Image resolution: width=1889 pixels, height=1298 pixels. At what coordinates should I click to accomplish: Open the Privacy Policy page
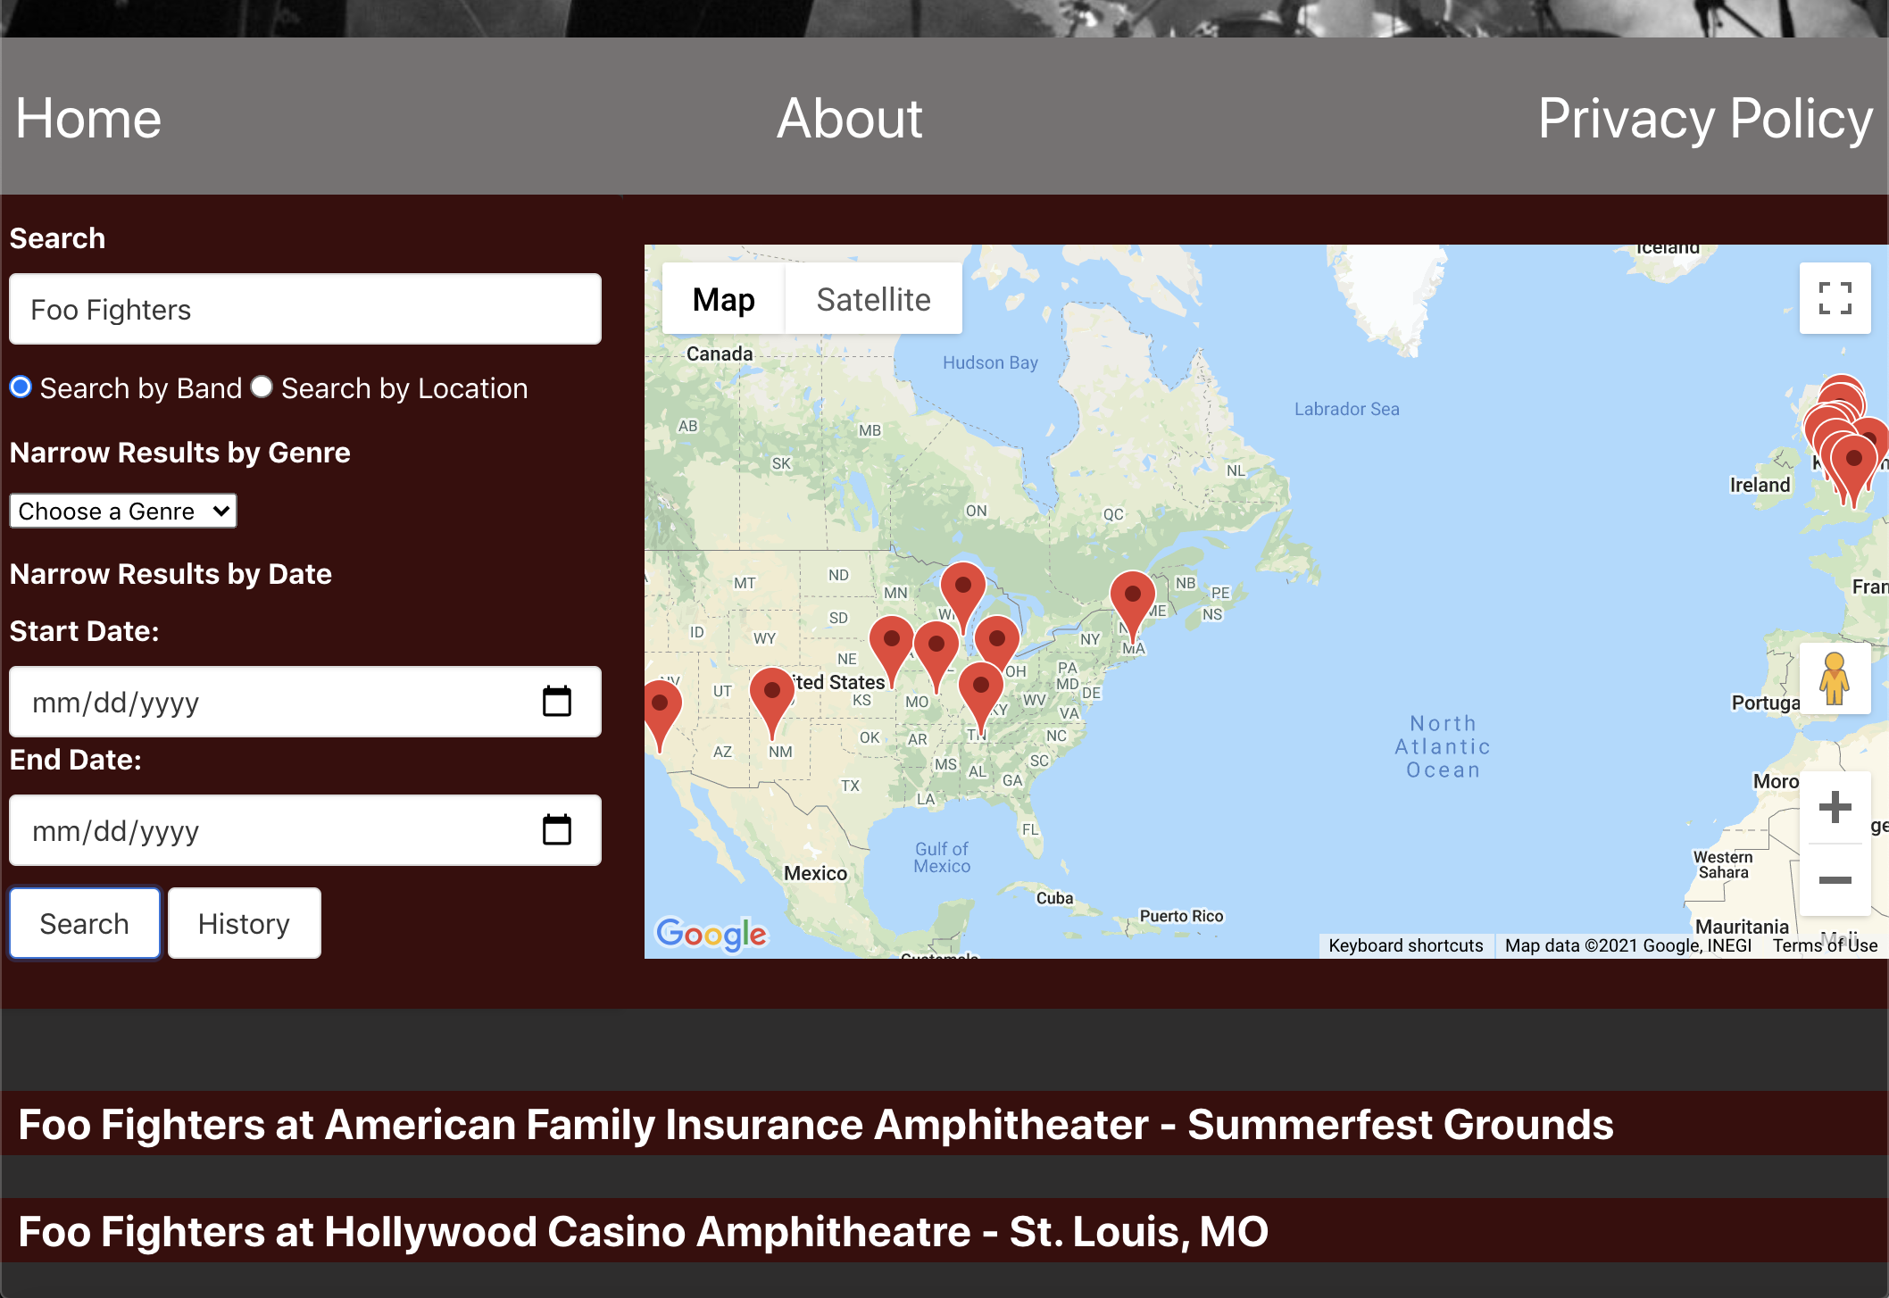pos(1704,119)
